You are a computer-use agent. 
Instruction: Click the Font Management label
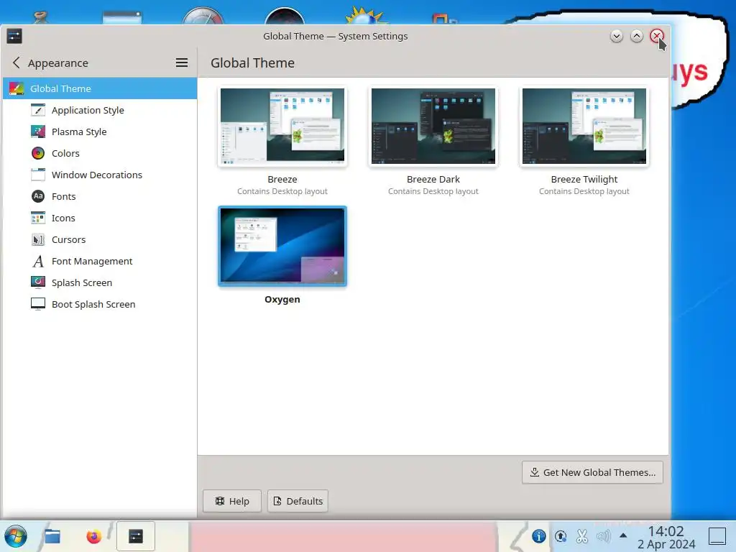pos(92,261)
